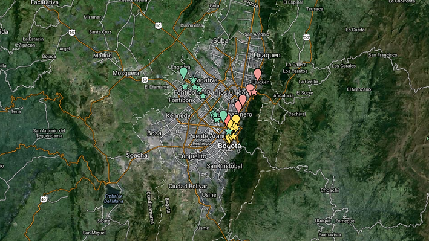The width and height of the screenshot is (429, 241).
Task: Click the route 50 shield near El Diamante
Action: click(x=145, y=80)
